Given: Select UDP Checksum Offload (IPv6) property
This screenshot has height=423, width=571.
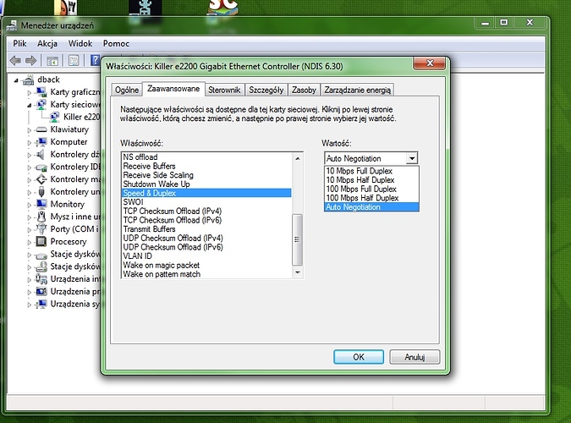Looking at the screenshot, I should tap(206, 247).
